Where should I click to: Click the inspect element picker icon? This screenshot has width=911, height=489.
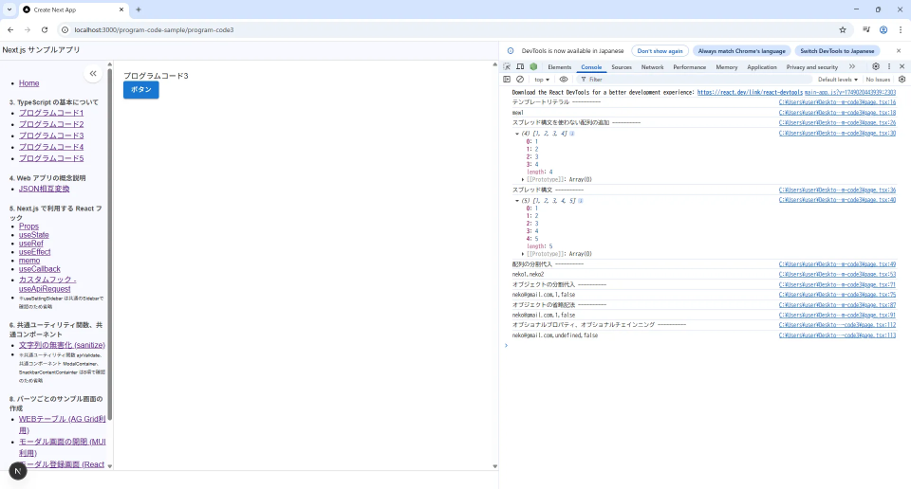click(x=507, y=66)
